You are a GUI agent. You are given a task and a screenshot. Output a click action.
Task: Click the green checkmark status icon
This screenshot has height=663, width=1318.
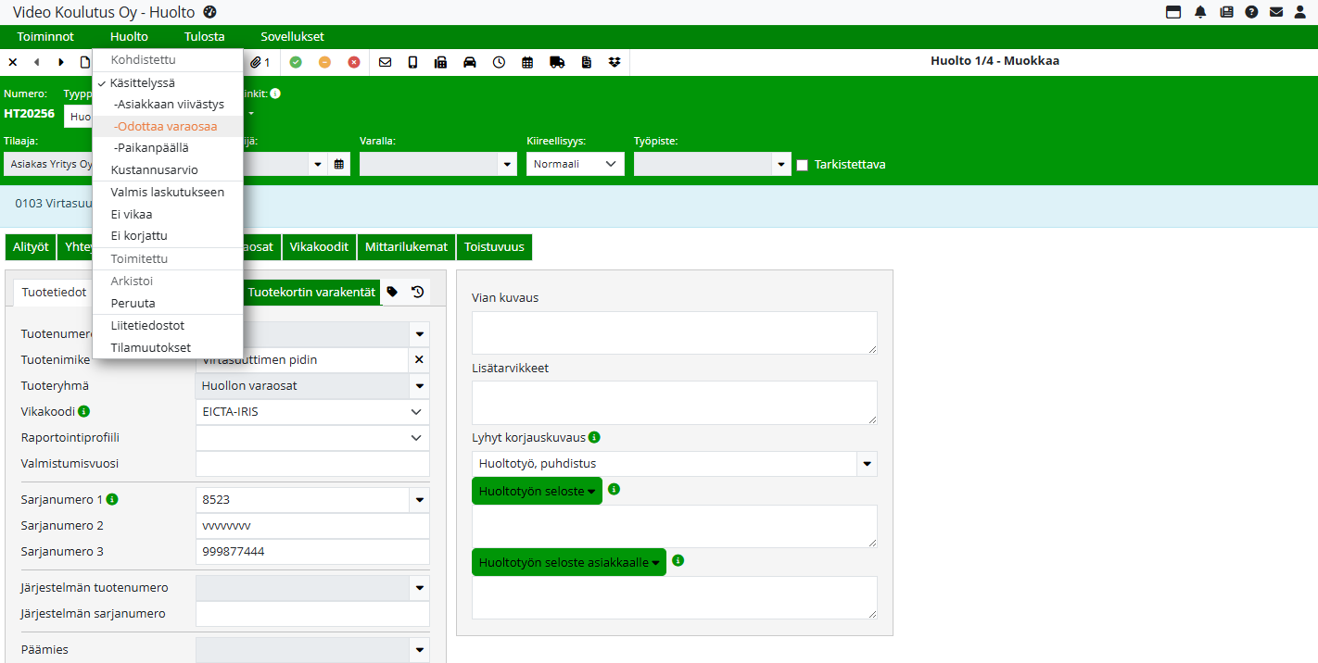[x=296, y=62]
